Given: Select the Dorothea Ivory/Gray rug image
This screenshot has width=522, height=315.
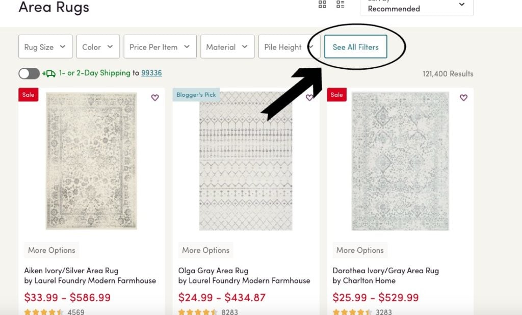Looking at the screenshot, I should [x=400, y=161].
